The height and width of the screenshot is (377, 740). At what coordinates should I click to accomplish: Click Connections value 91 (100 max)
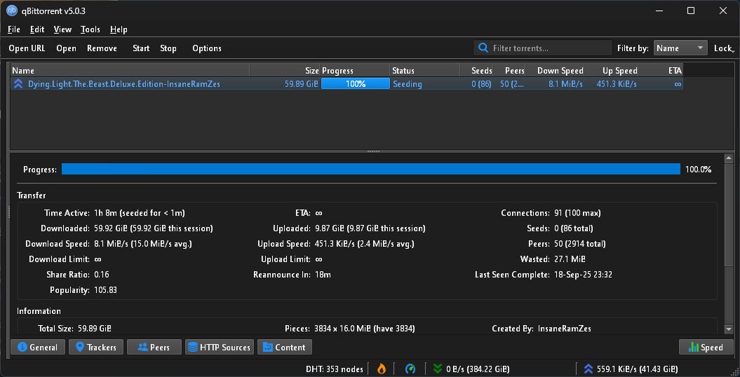pyautogui.click(x=577, y=214)
